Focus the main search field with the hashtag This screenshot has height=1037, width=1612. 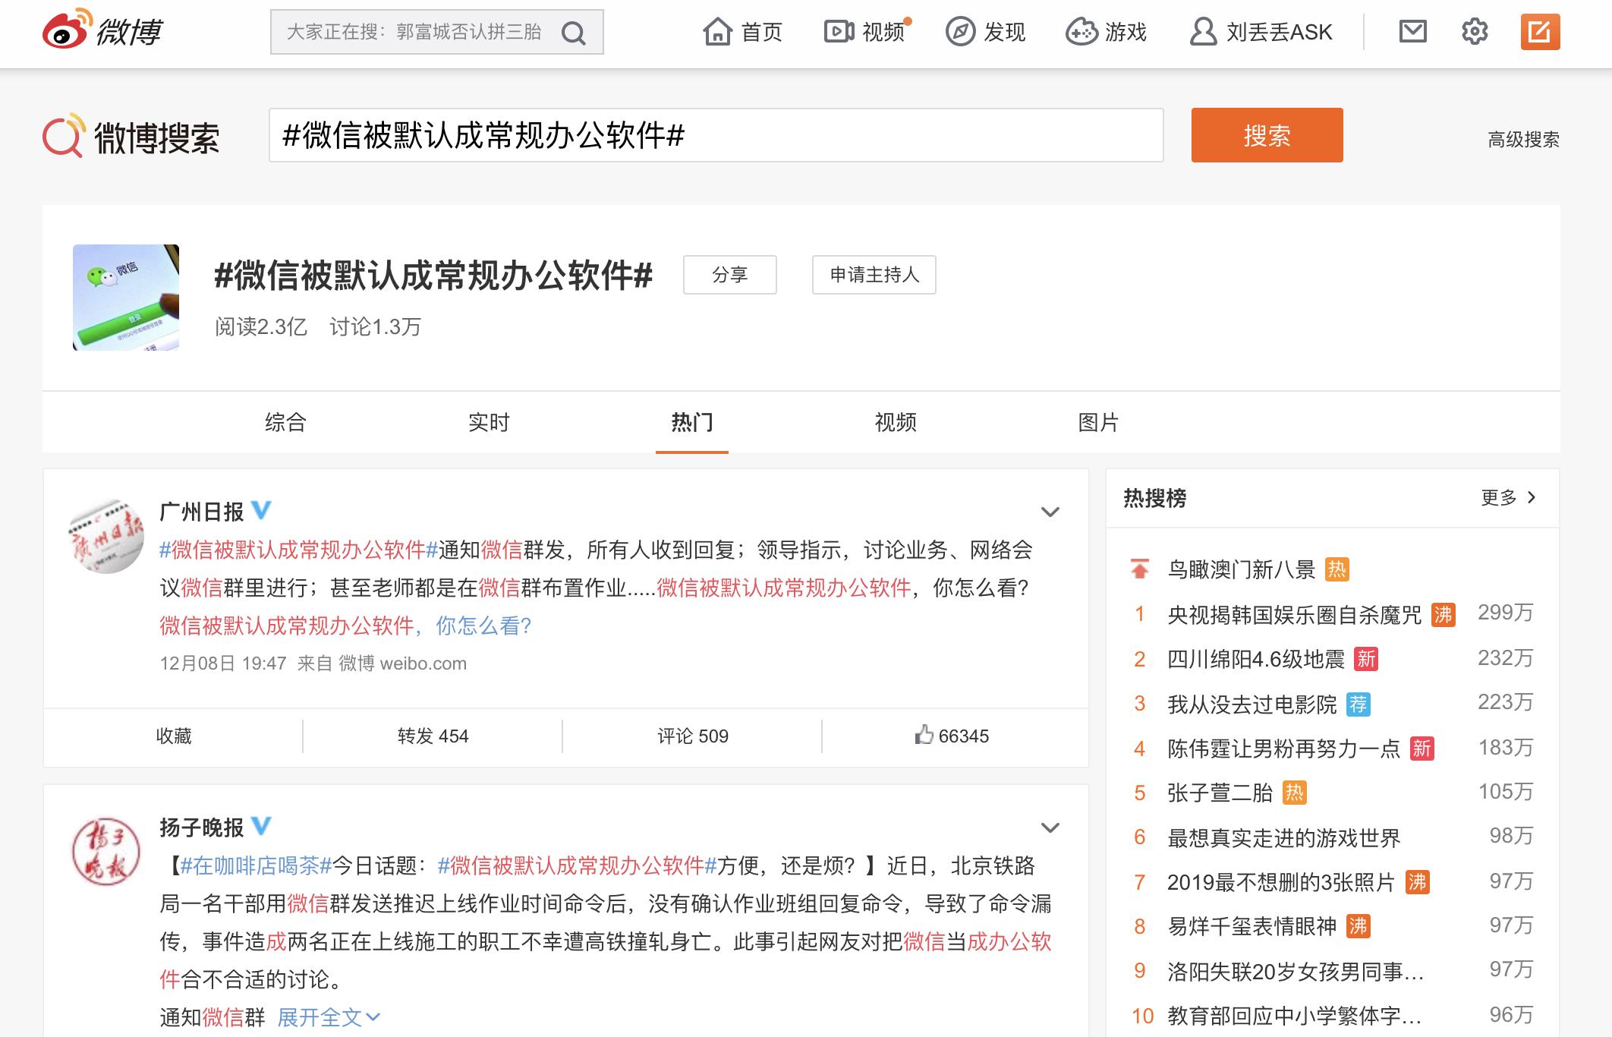click(716, 135)
